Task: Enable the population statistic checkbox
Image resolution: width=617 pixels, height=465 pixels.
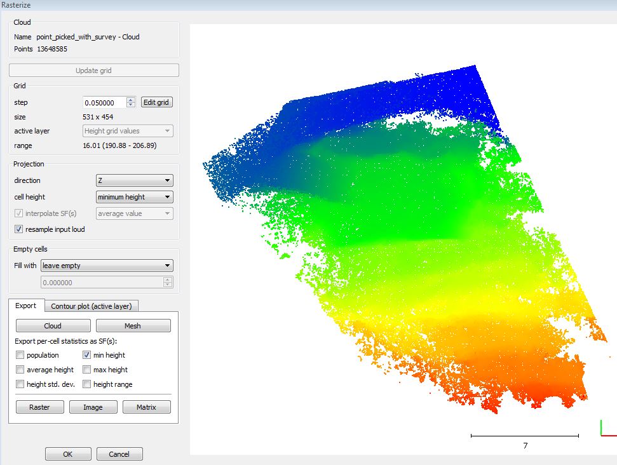Action: (20, 355)
